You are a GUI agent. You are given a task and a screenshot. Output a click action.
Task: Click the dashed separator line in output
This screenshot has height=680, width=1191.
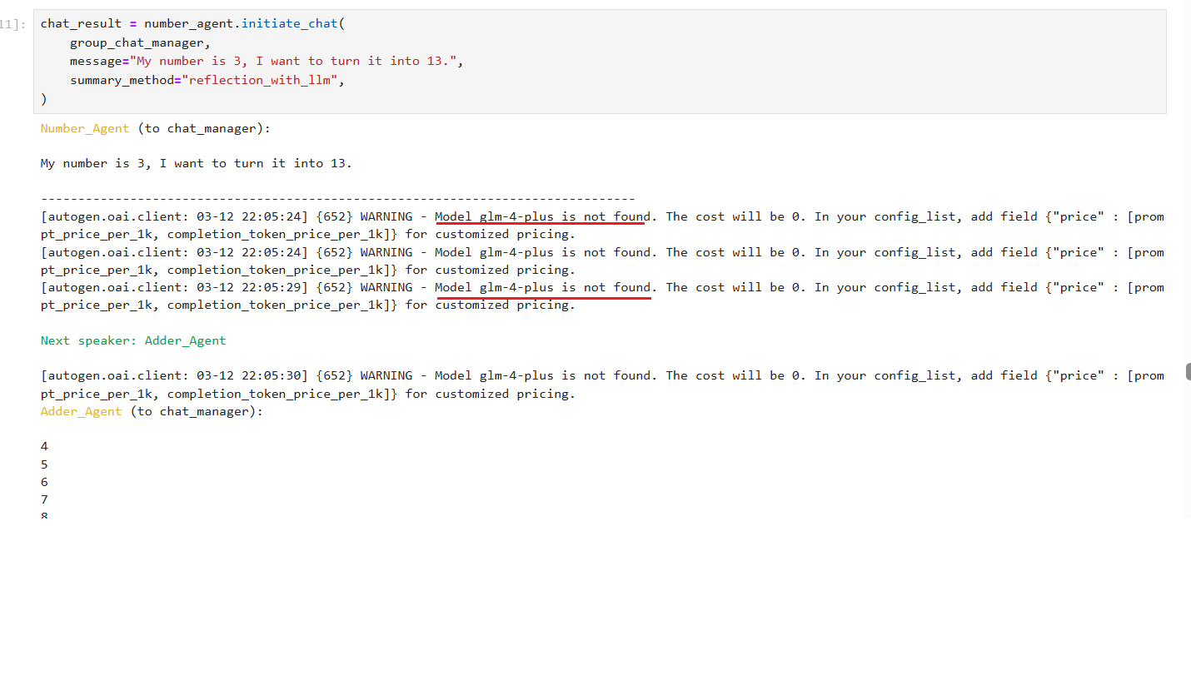337,199
